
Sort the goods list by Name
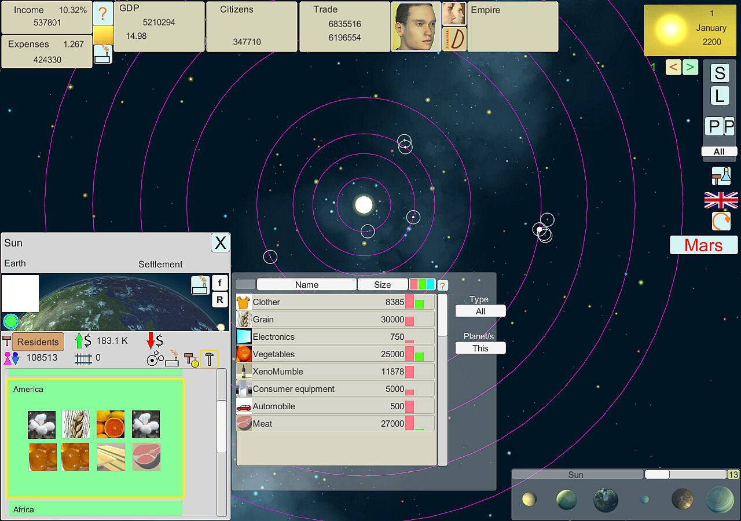pos(307,284)
